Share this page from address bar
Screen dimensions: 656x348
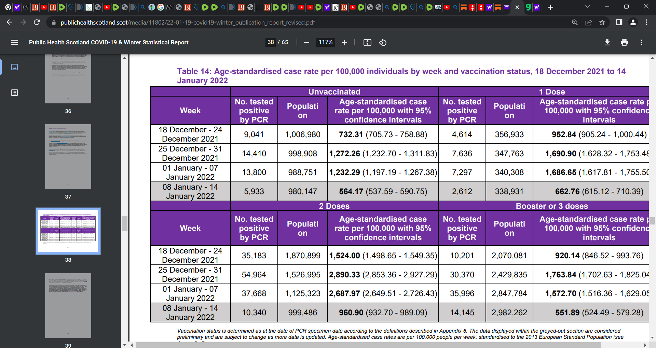[x=588, y=22]
